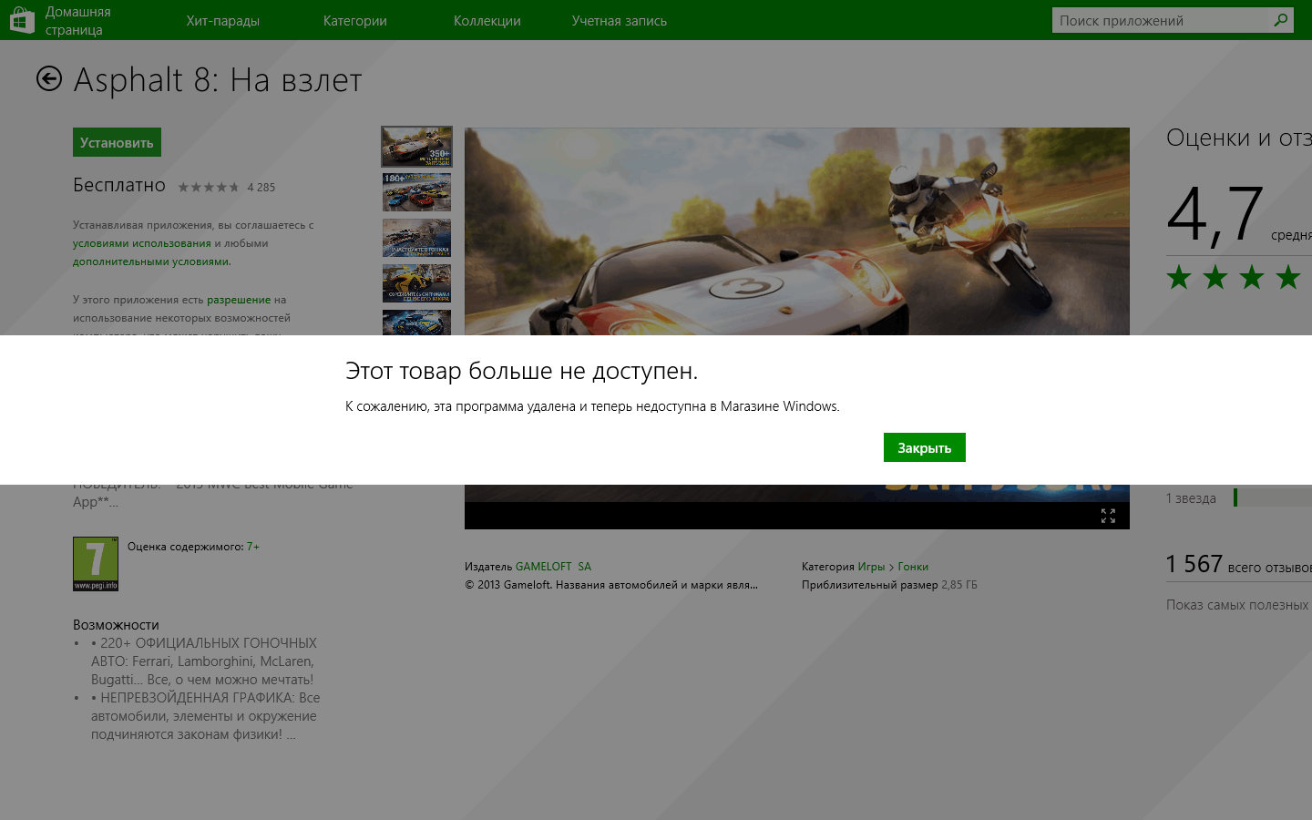This screenshot has width=1312, height=820.
Task: Click the 220+ ОФИЦИАЛЬНЫХ ГОНОЧНЫХ АВТО feature text
Action: (204, 661)
